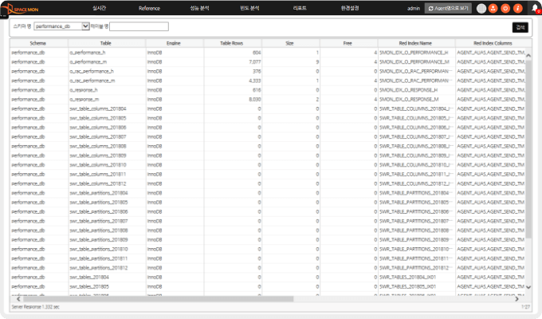Click the vertical scrollbar down arrow

point(528,287)
